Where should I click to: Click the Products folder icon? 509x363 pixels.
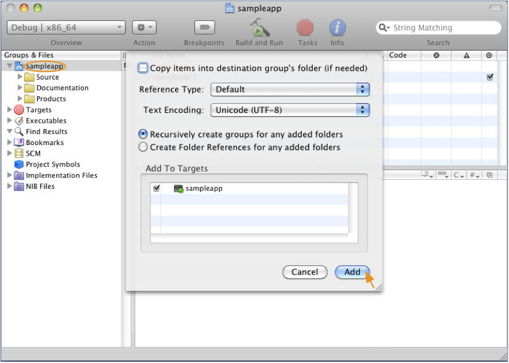(29, 99)
